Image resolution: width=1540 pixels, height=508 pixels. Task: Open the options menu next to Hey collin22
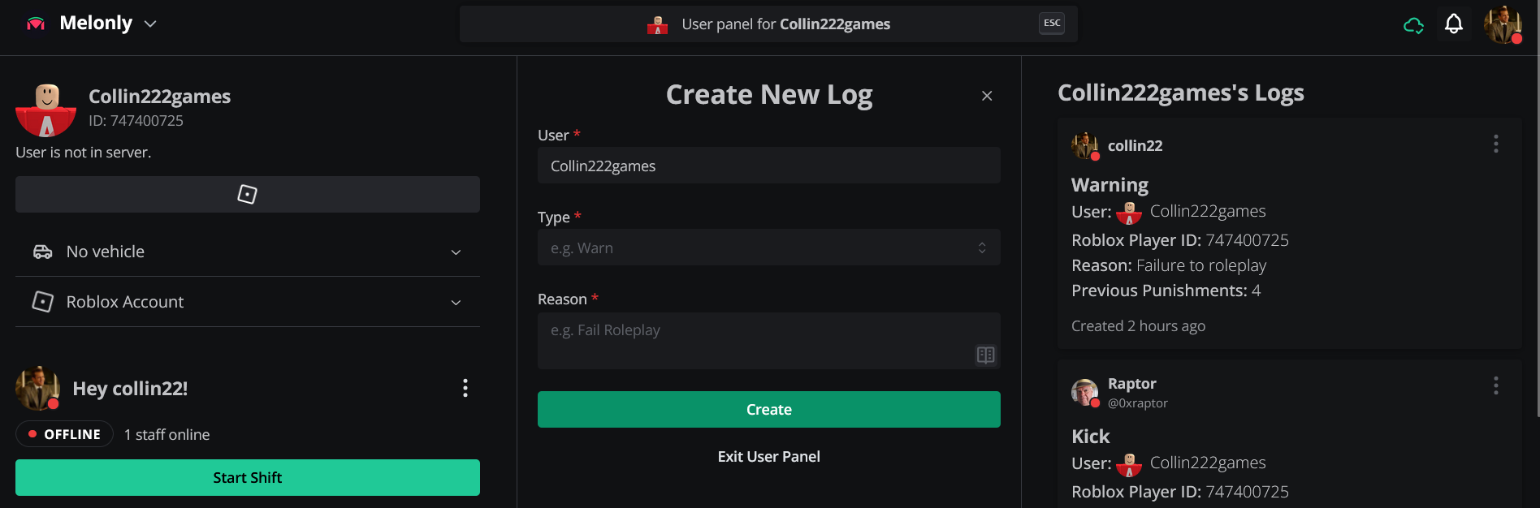pos(465,388)
